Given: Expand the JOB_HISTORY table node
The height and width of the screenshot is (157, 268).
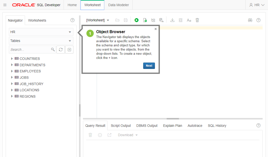Looking at the screenshot, I should pyautogui.click(x=12, y=84).
